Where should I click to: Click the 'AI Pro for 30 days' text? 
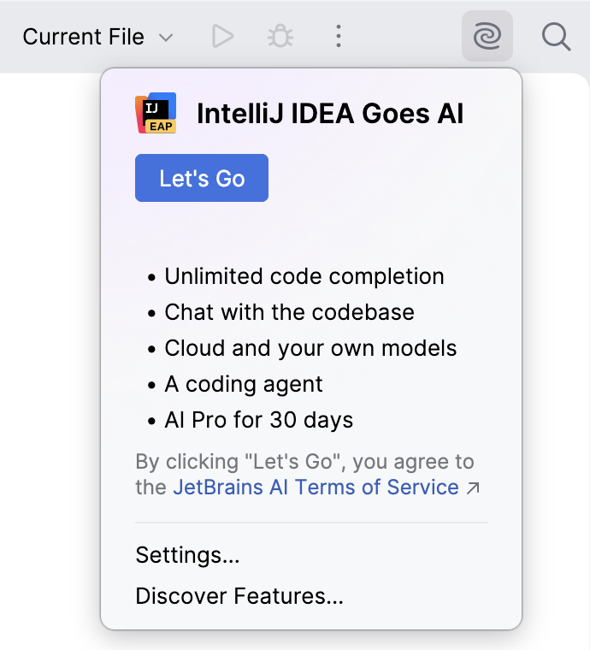[258, 420]
